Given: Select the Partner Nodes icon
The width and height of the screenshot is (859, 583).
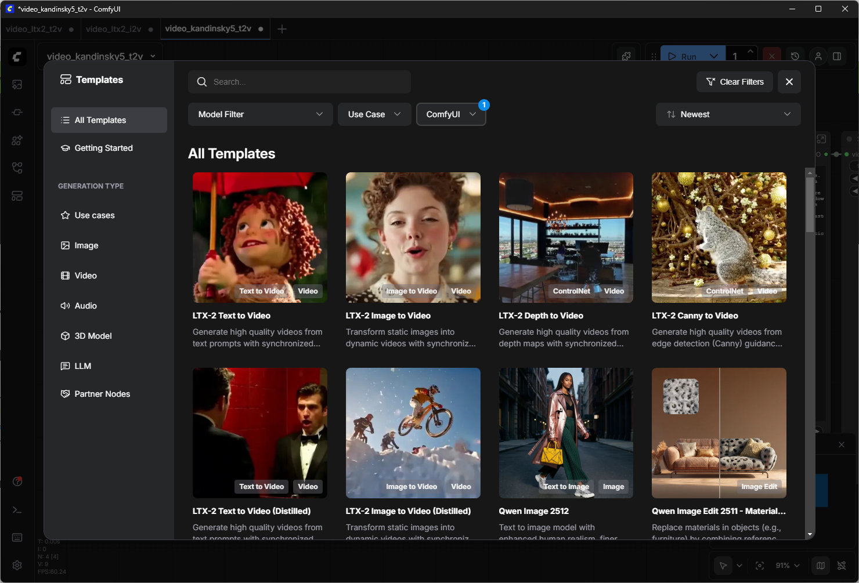Looking at the screenshot, I should 66,394.
